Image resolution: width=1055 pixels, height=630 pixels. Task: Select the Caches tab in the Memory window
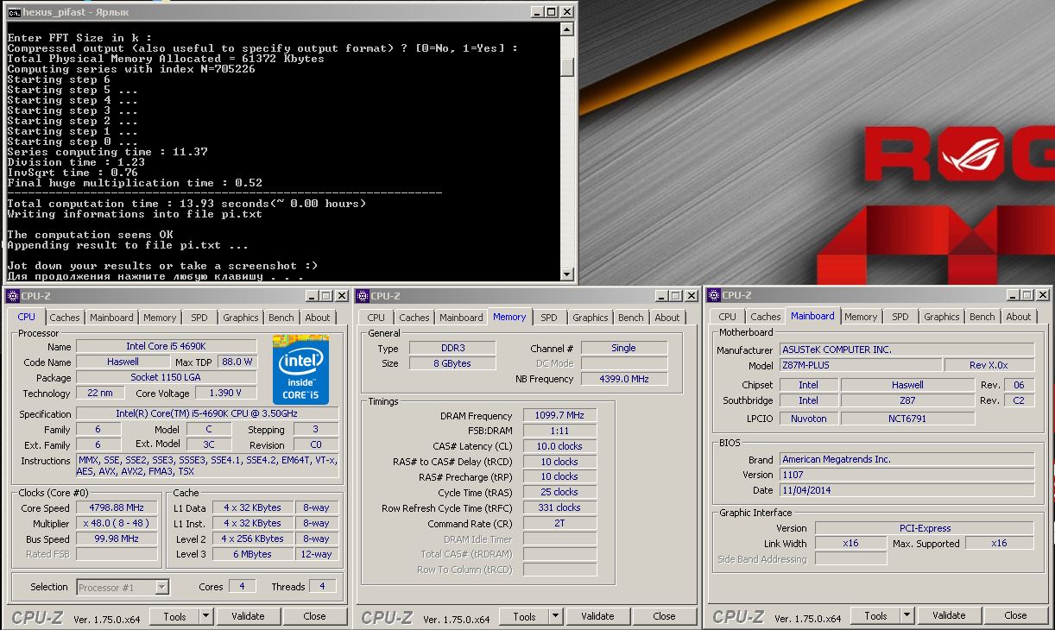[414, 318]
